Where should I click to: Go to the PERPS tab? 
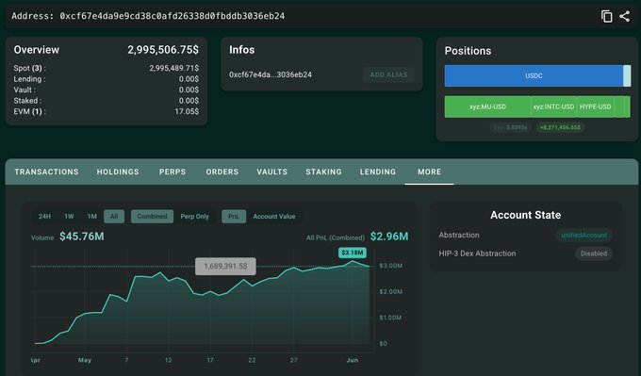click(173, 172)
